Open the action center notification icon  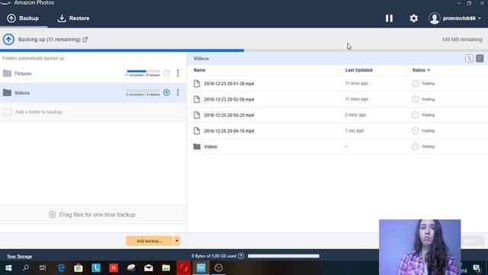477,268
